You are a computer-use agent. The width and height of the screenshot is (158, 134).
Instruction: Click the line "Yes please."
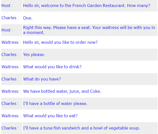pos(34,54)
